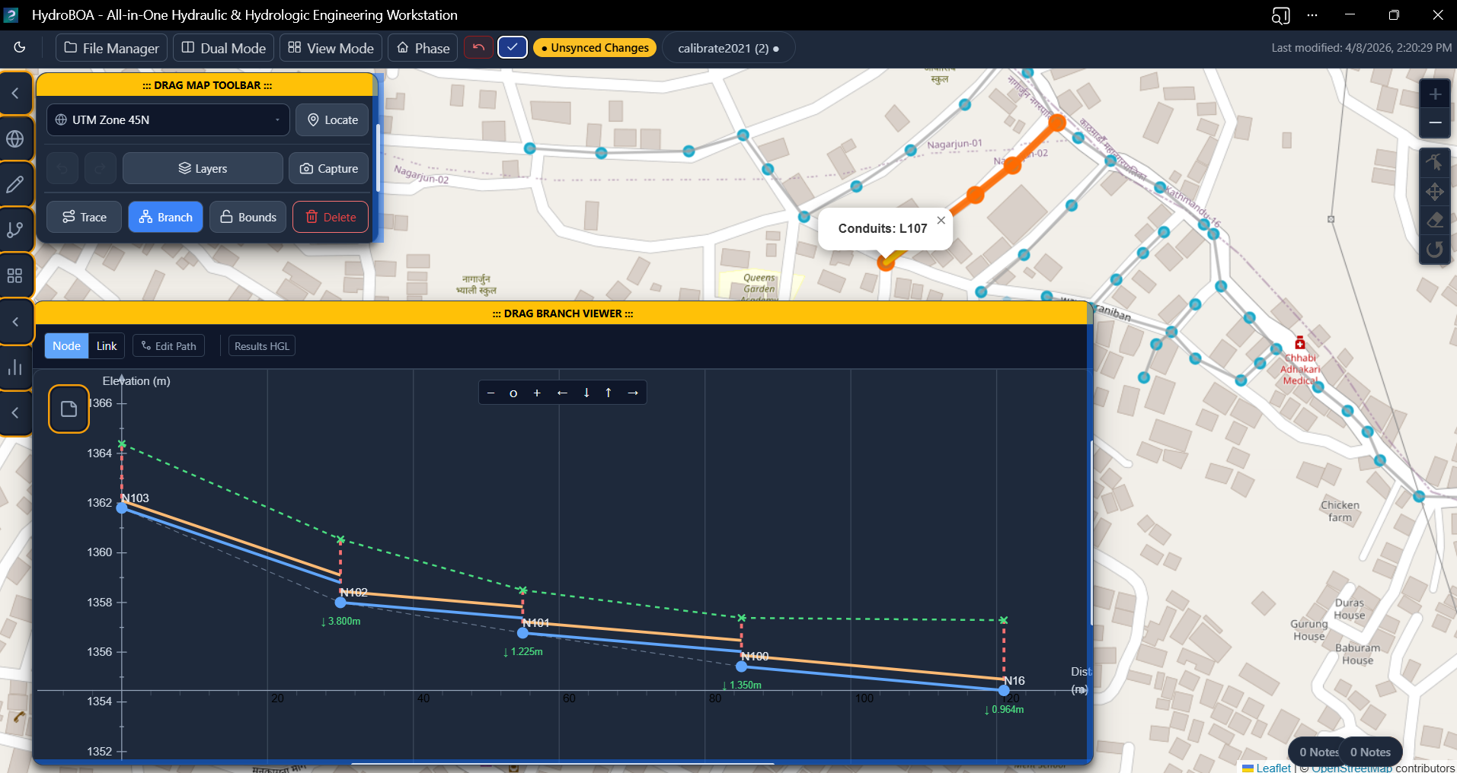Switch profile view to Link

point(107,346)
